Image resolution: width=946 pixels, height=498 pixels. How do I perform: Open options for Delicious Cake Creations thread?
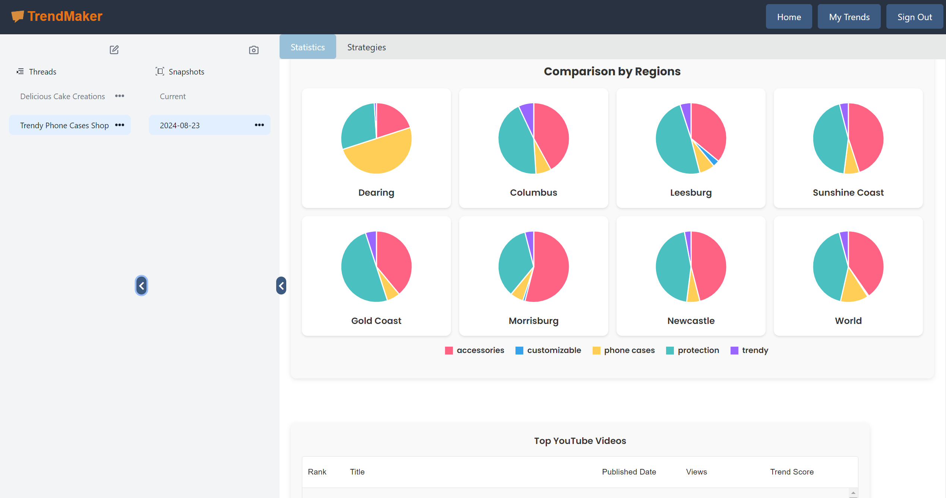tap(120, 96)
